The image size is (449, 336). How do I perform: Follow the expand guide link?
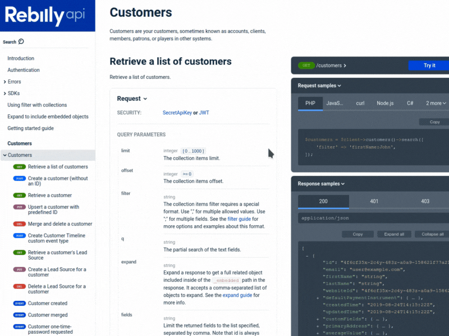pos(237,296)
